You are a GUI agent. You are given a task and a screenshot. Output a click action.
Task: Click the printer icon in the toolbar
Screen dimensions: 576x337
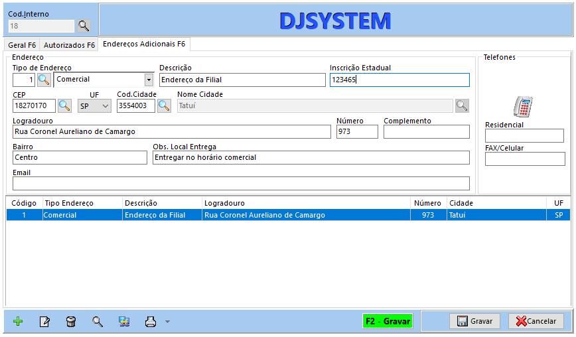[x=151, y=322]
